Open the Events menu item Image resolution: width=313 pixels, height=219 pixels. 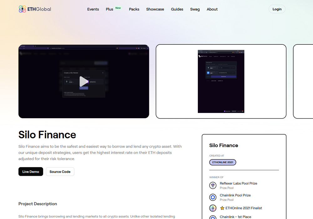click(x=93, y=9)
